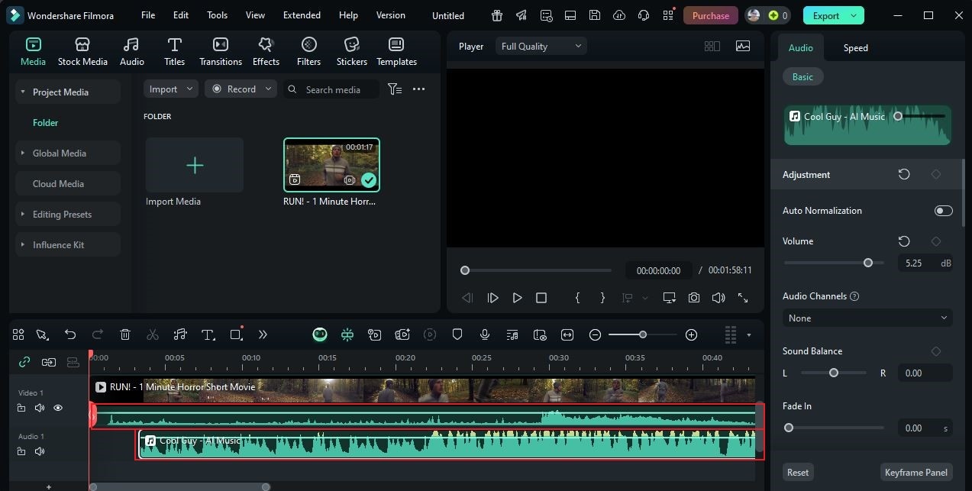
Task: Reset the Adjustment section
Action: [904, 174]
